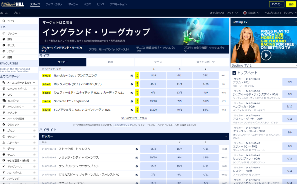Select the ベガス top menu item
The image size is (297, 184).
[x=87, y=4]
